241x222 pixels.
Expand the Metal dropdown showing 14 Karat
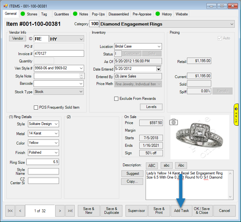[x=56, y=134]
